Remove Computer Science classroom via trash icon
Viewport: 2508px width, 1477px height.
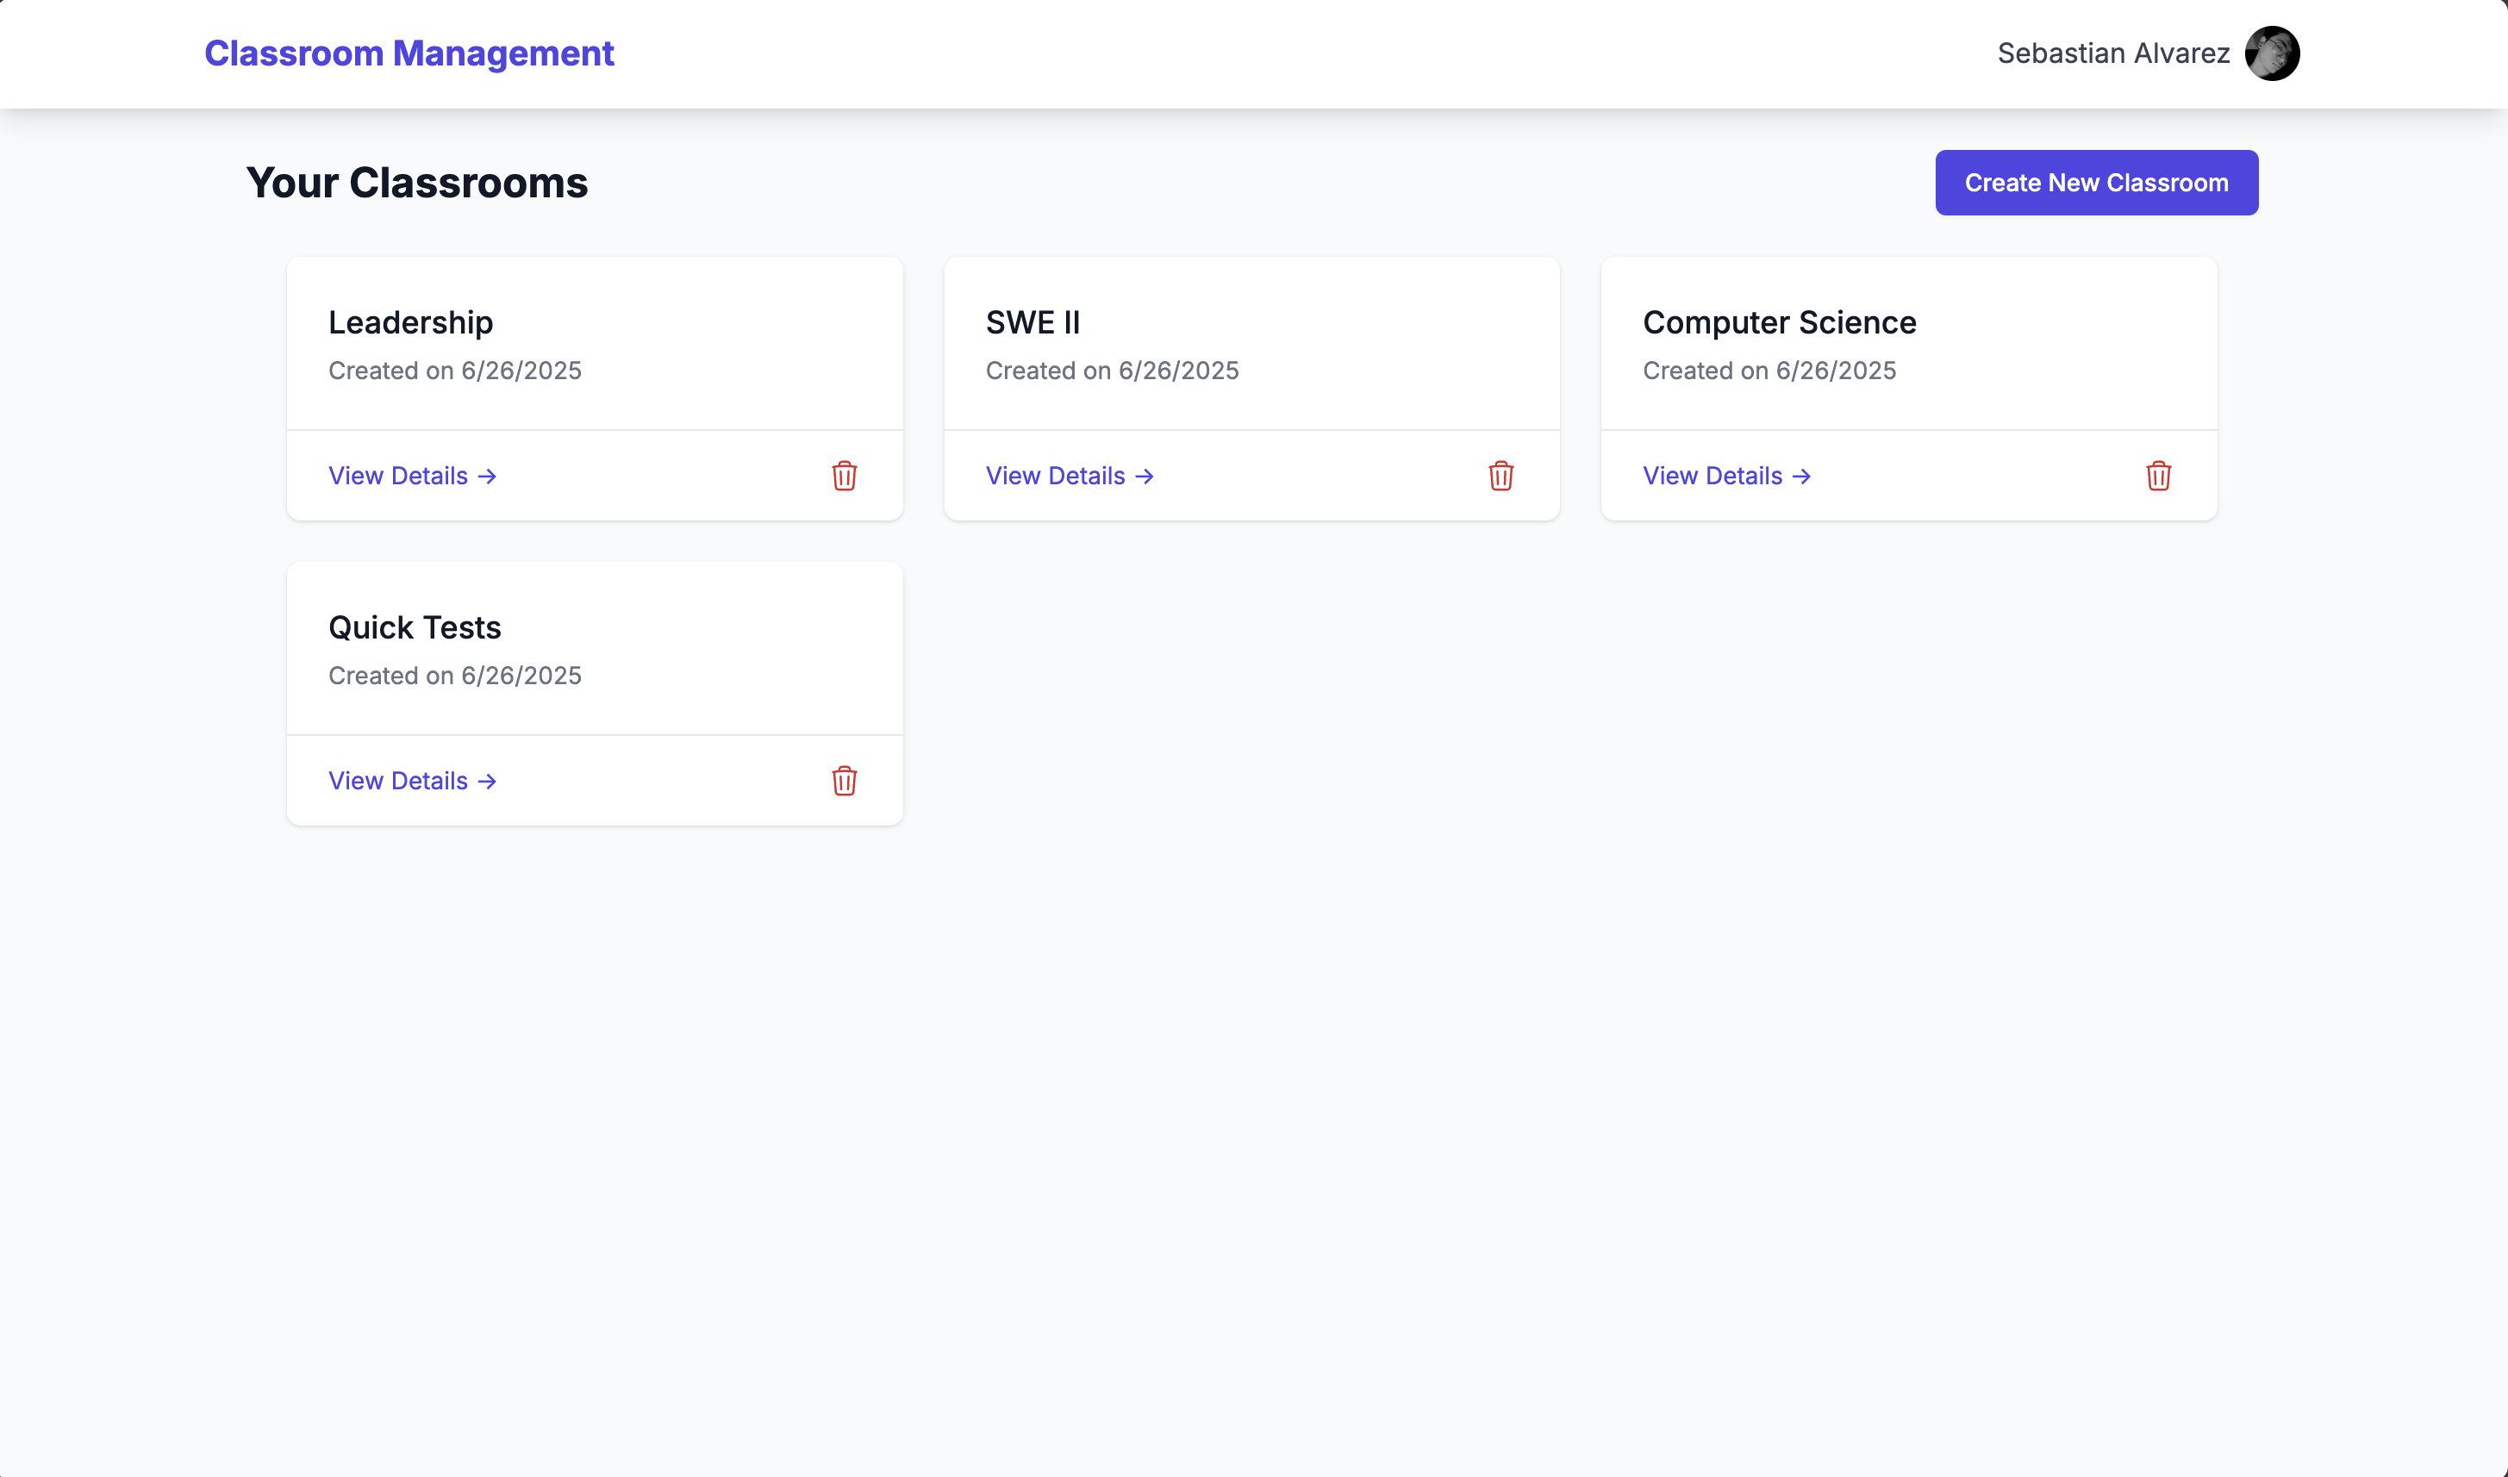point(2159,476)
